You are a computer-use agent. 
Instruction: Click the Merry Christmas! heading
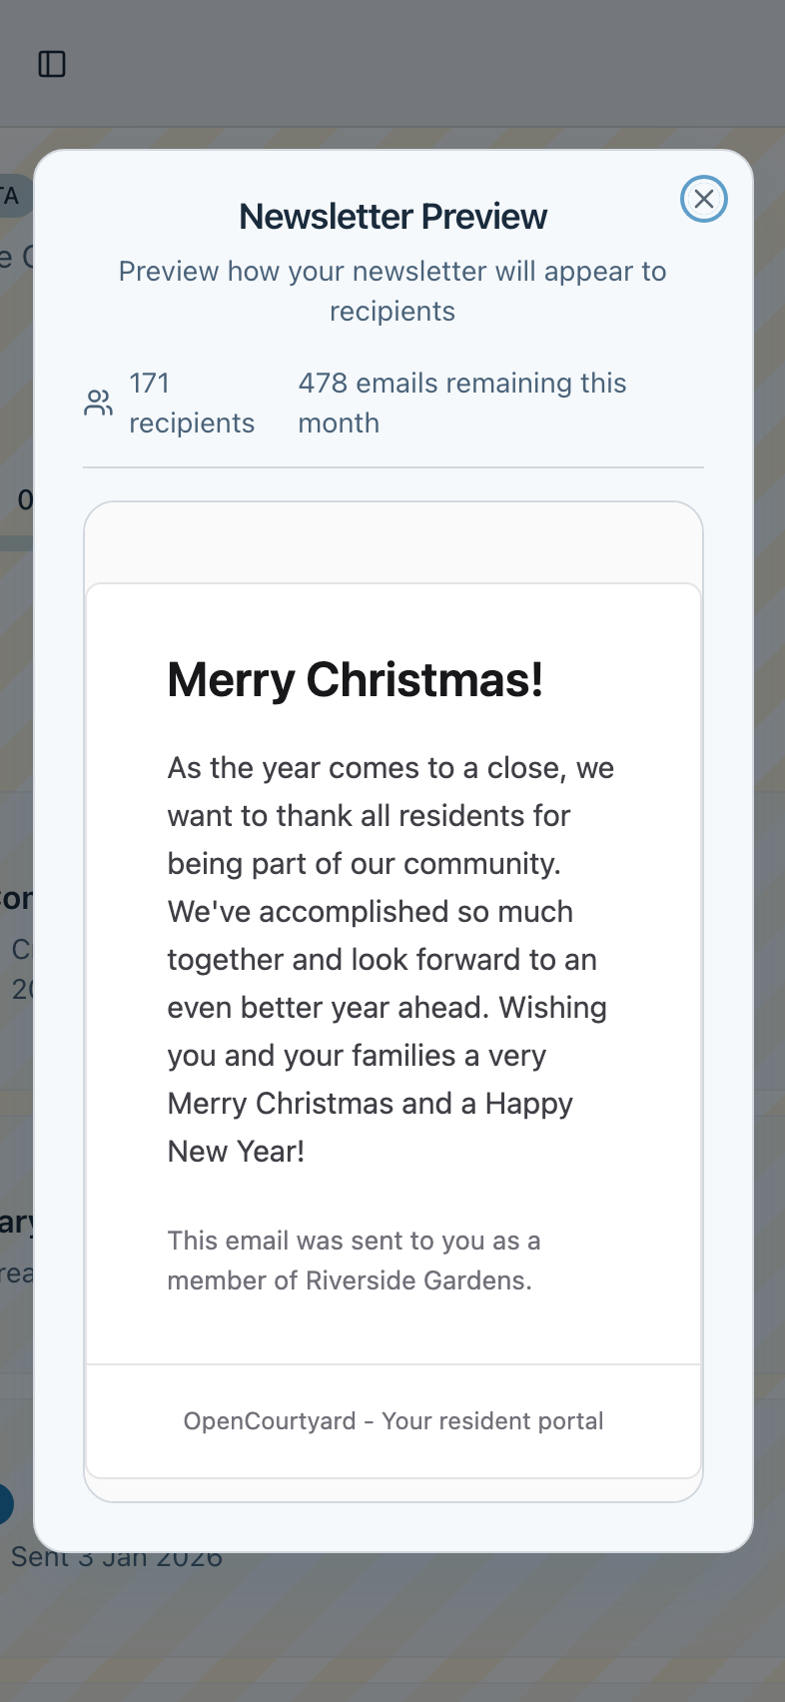point(355,679)
